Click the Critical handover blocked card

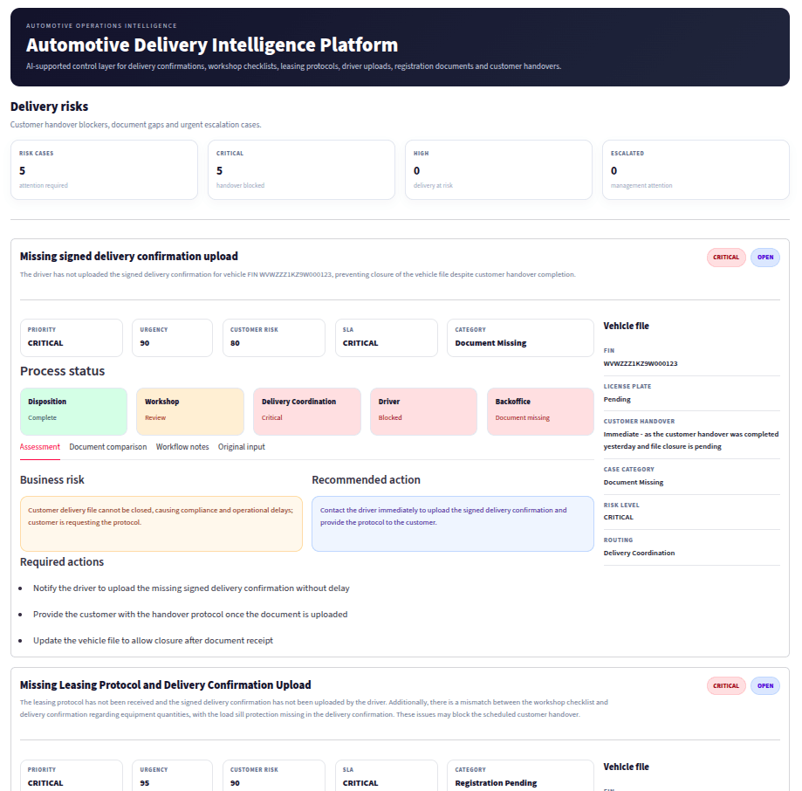pyautogui.click(x=301, y=170)
